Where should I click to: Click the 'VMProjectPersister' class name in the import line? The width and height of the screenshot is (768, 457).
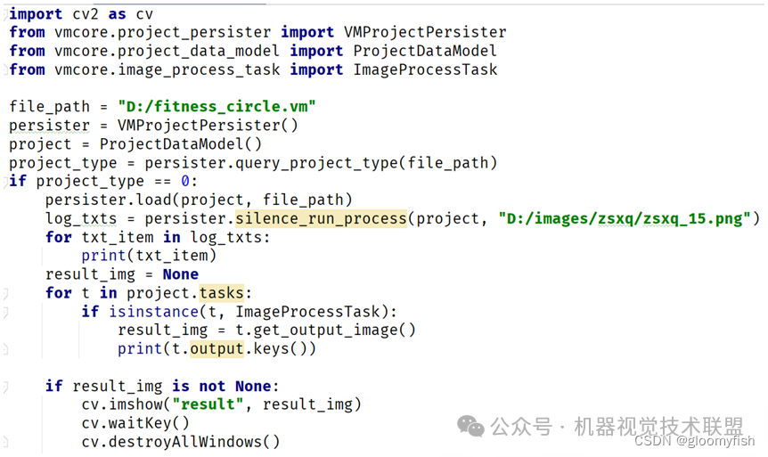(x=425, y=32)
